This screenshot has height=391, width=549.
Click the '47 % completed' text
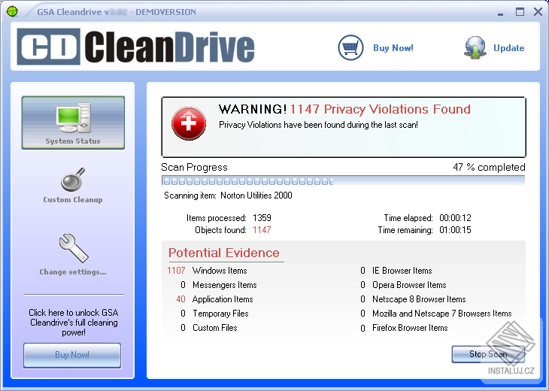pyautogui.click(x=489, y=168)
